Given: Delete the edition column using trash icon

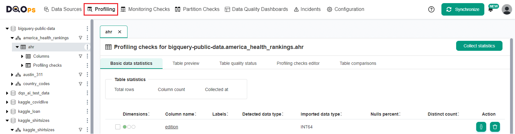Looking at the screenshot, I should [x=495, y=127].
